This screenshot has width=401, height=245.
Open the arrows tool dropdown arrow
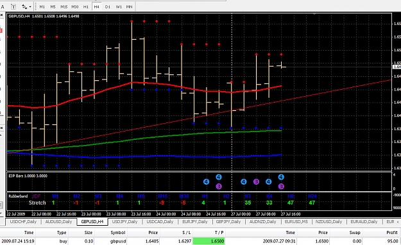click(x=30, y=7)
